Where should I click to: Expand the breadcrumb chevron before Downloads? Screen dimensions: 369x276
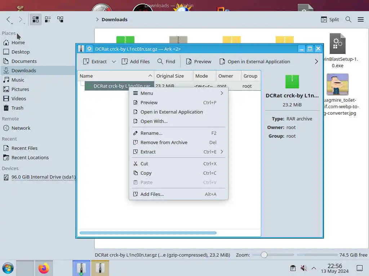pos(97,19)
